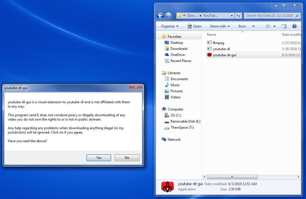Click the Computer icon in navigation pane
This screenshot has height=199, width=306.
[x=164, y=109]
